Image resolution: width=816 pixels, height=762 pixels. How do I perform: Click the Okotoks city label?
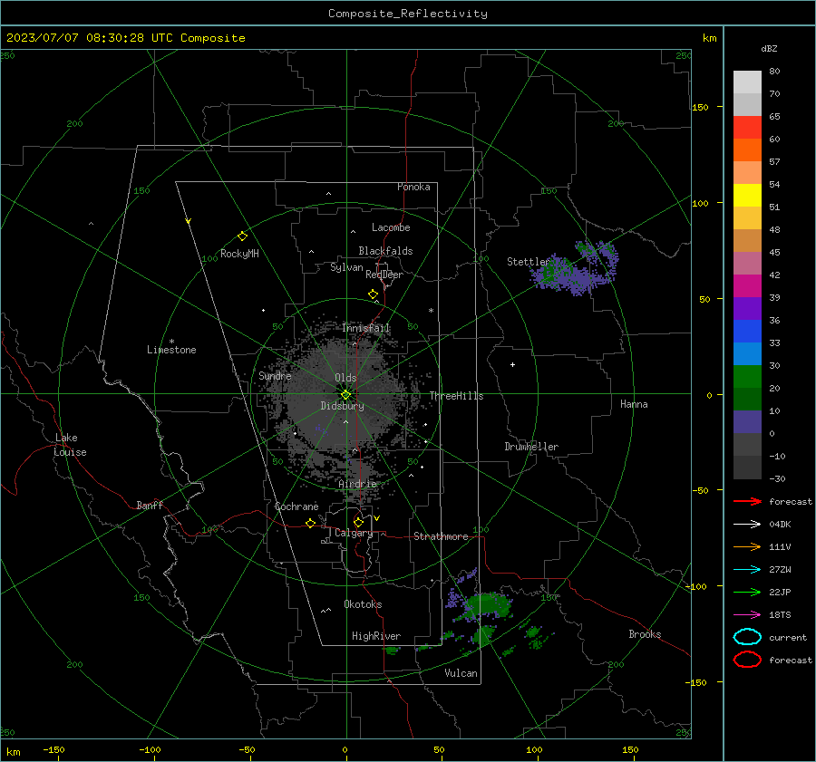363,604
